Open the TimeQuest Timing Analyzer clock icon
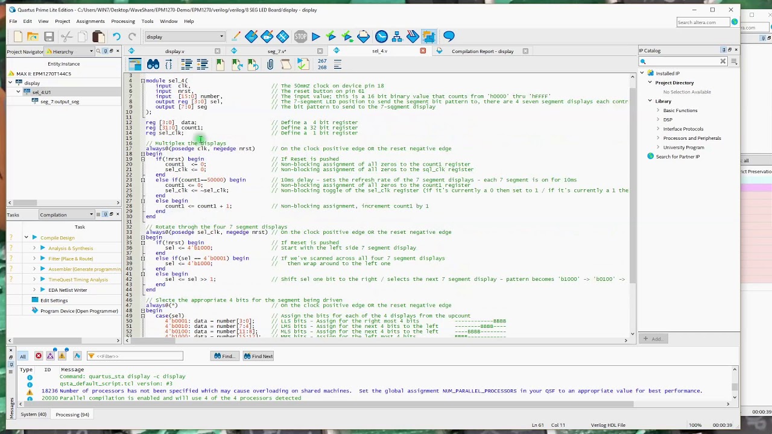This screenshot has width=772, height=434. tap(381, 37)
